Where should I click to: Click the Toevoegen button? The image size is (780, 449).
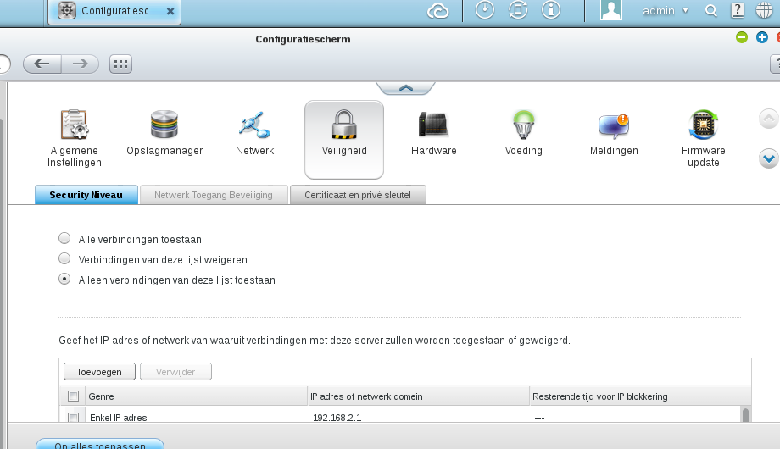pos(99,372)
